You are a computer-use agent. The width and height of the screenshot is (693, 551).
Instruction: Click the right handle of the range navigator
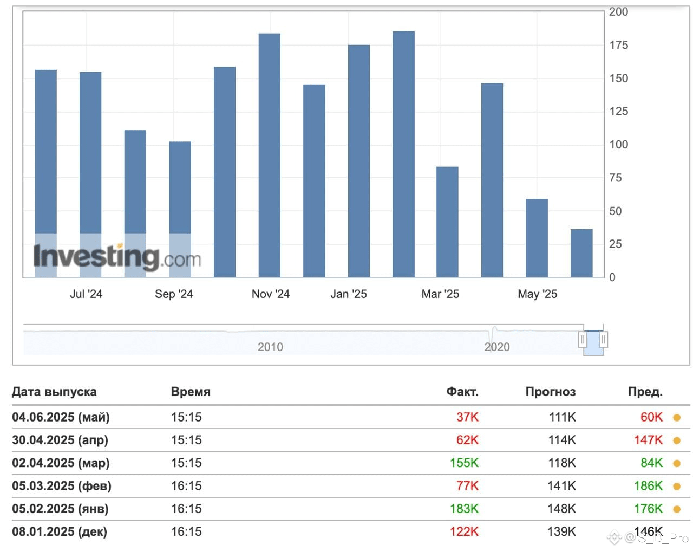pyautogui.click(x=603, y=340)
